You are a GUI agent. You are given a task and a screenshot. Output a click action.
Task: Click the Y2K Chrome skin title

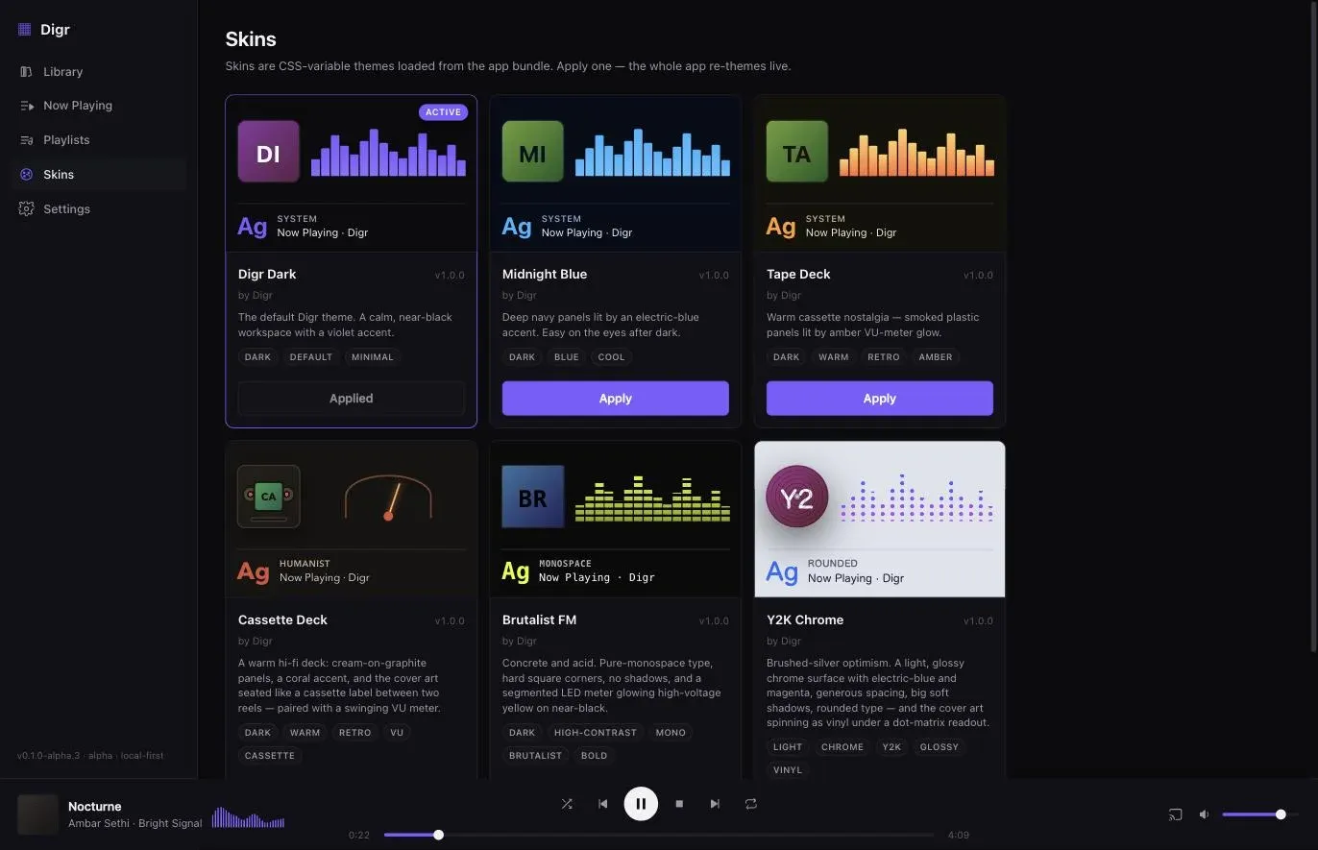tap(805, 620)
